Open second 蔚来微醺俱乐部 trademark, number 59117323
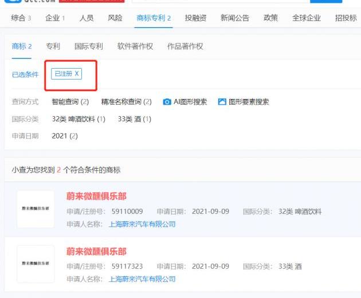 coord(96,251)
